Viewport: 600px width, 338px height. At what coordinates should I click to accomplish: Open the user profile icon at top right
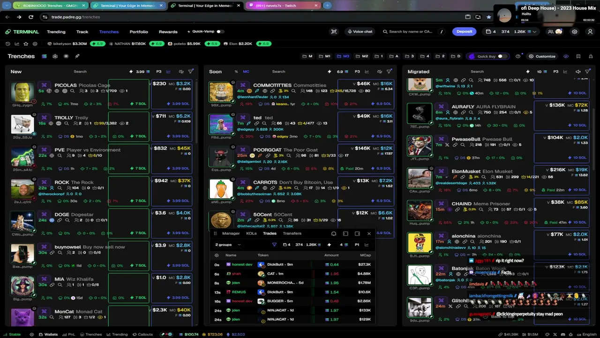(590, 31)
